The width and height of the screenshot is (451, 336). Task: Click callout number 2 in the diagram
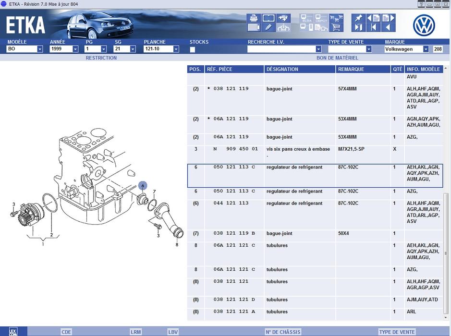[51, 235]
